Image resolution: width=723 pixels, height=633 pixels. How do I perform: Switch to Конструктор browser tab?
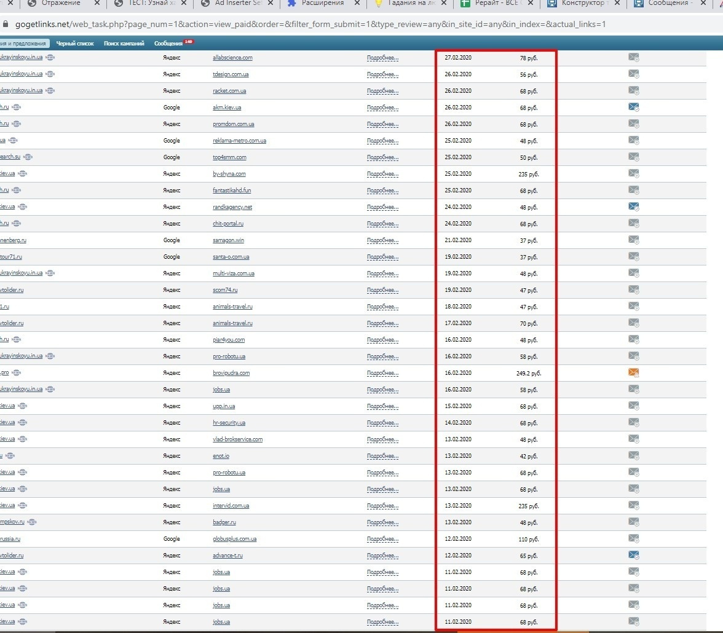(x=583, y=3)
